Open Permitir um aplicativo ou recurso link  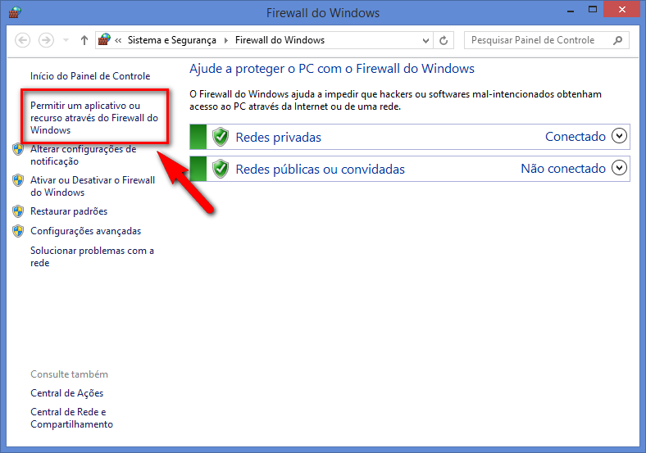[94, 118]
